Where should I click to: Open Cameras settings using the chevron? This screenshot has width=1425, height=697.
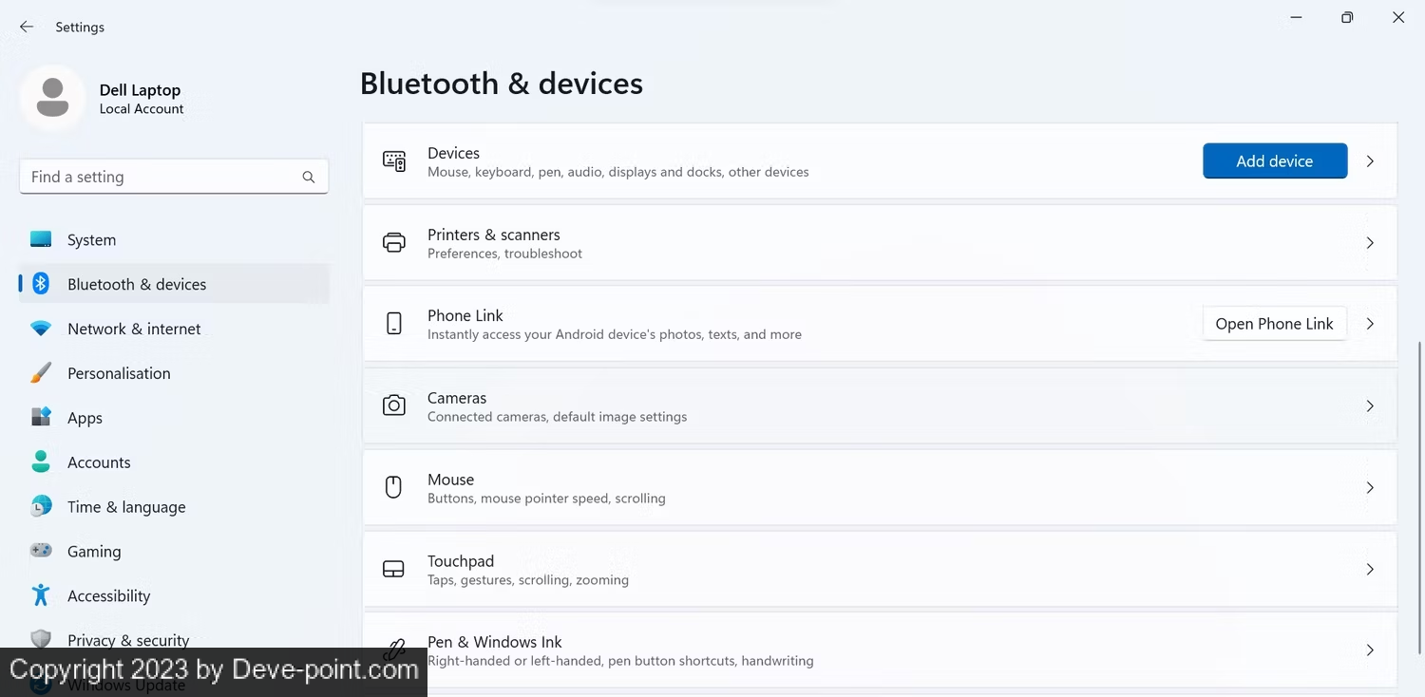(x=1370, y=405)
